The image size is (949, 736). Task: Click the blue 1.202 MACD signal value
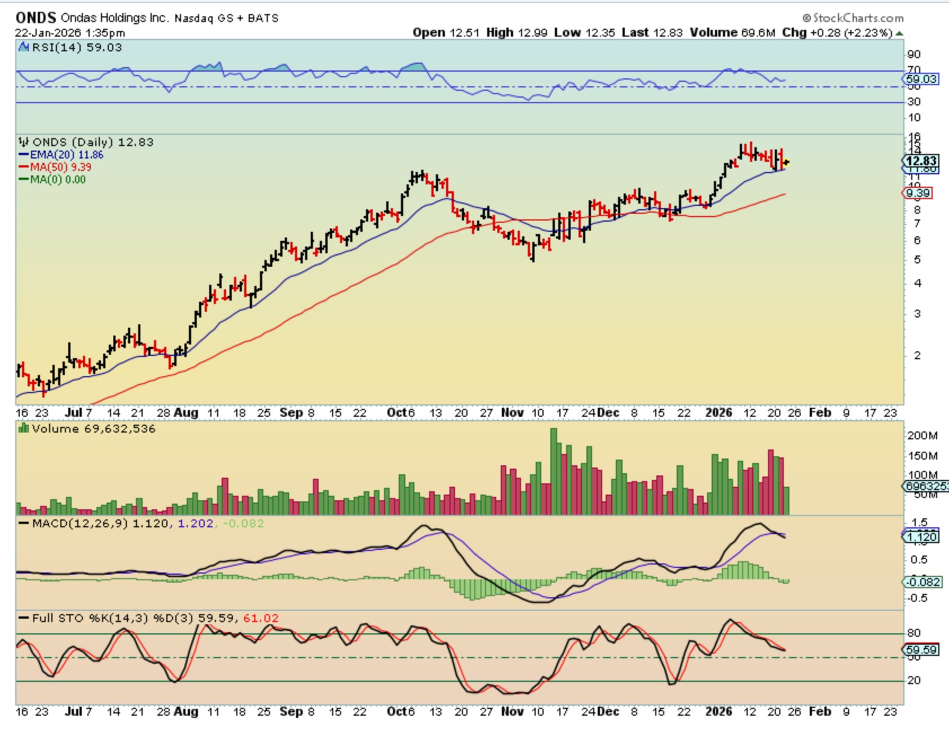(x=195, y=523)
